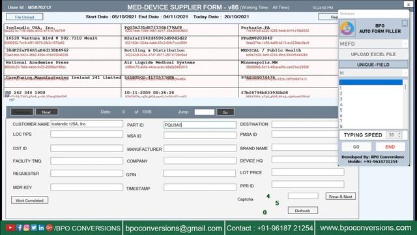Screen dimensions: 417x235
Task: Select item 4 in the unique-field list
Action: (x=371, y=104)
